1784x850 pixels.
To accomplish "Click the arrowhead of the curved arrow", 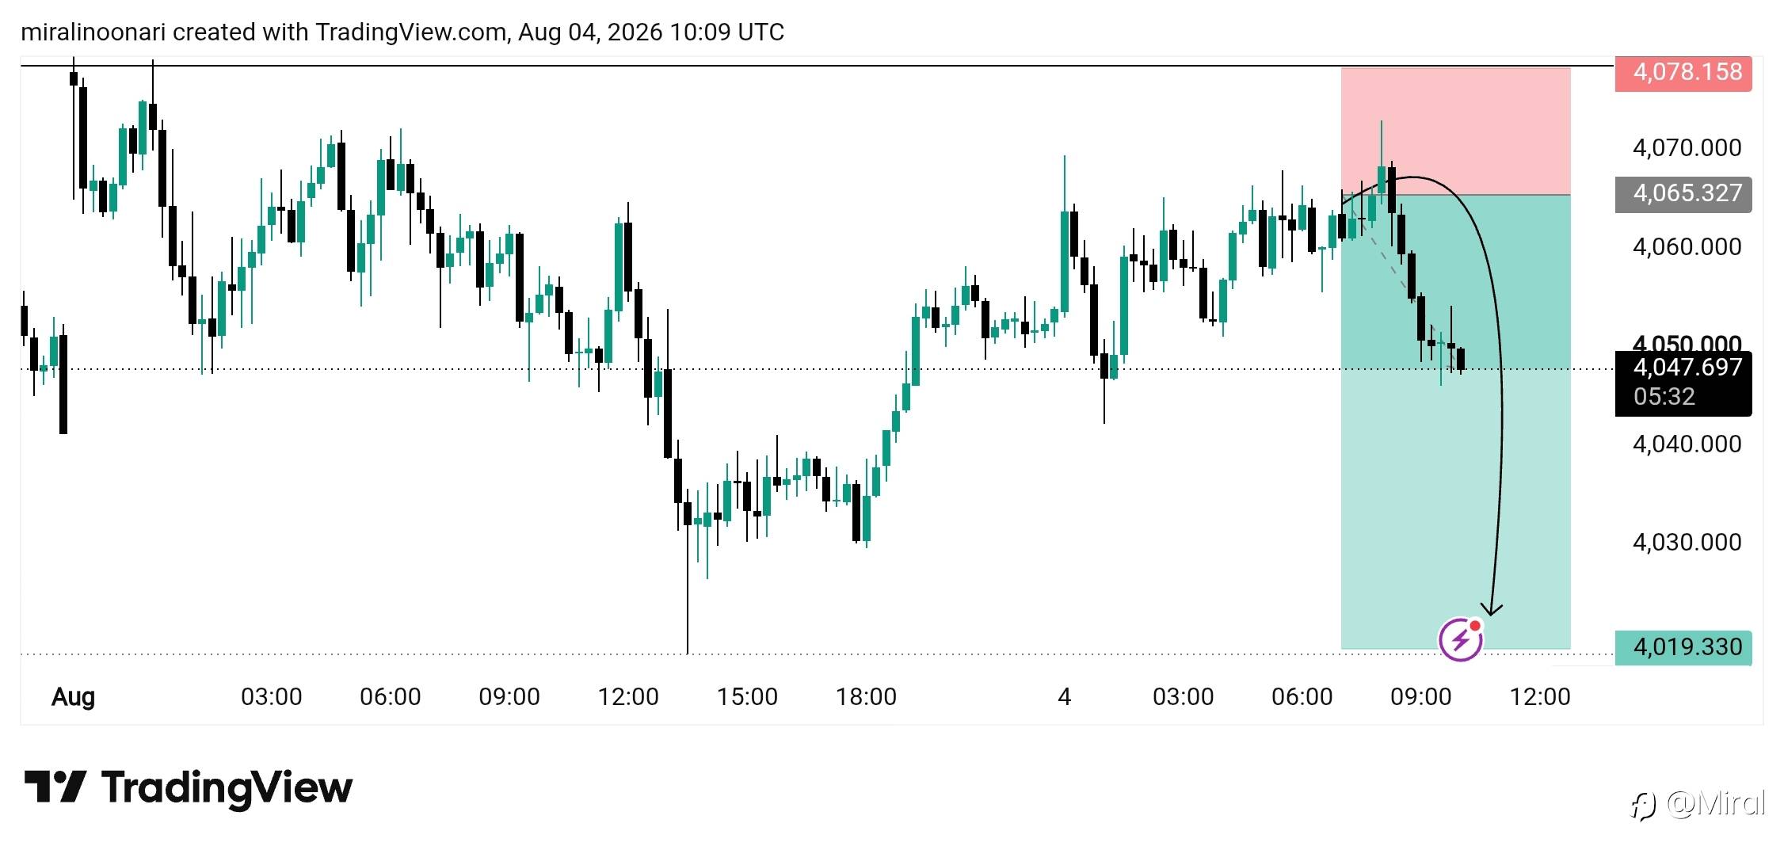I will click(1492, 610).
